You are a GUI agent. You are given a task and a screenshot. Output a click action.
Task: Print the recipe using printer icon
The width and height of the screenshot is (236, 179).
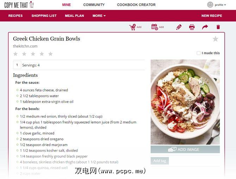point(192,27)
